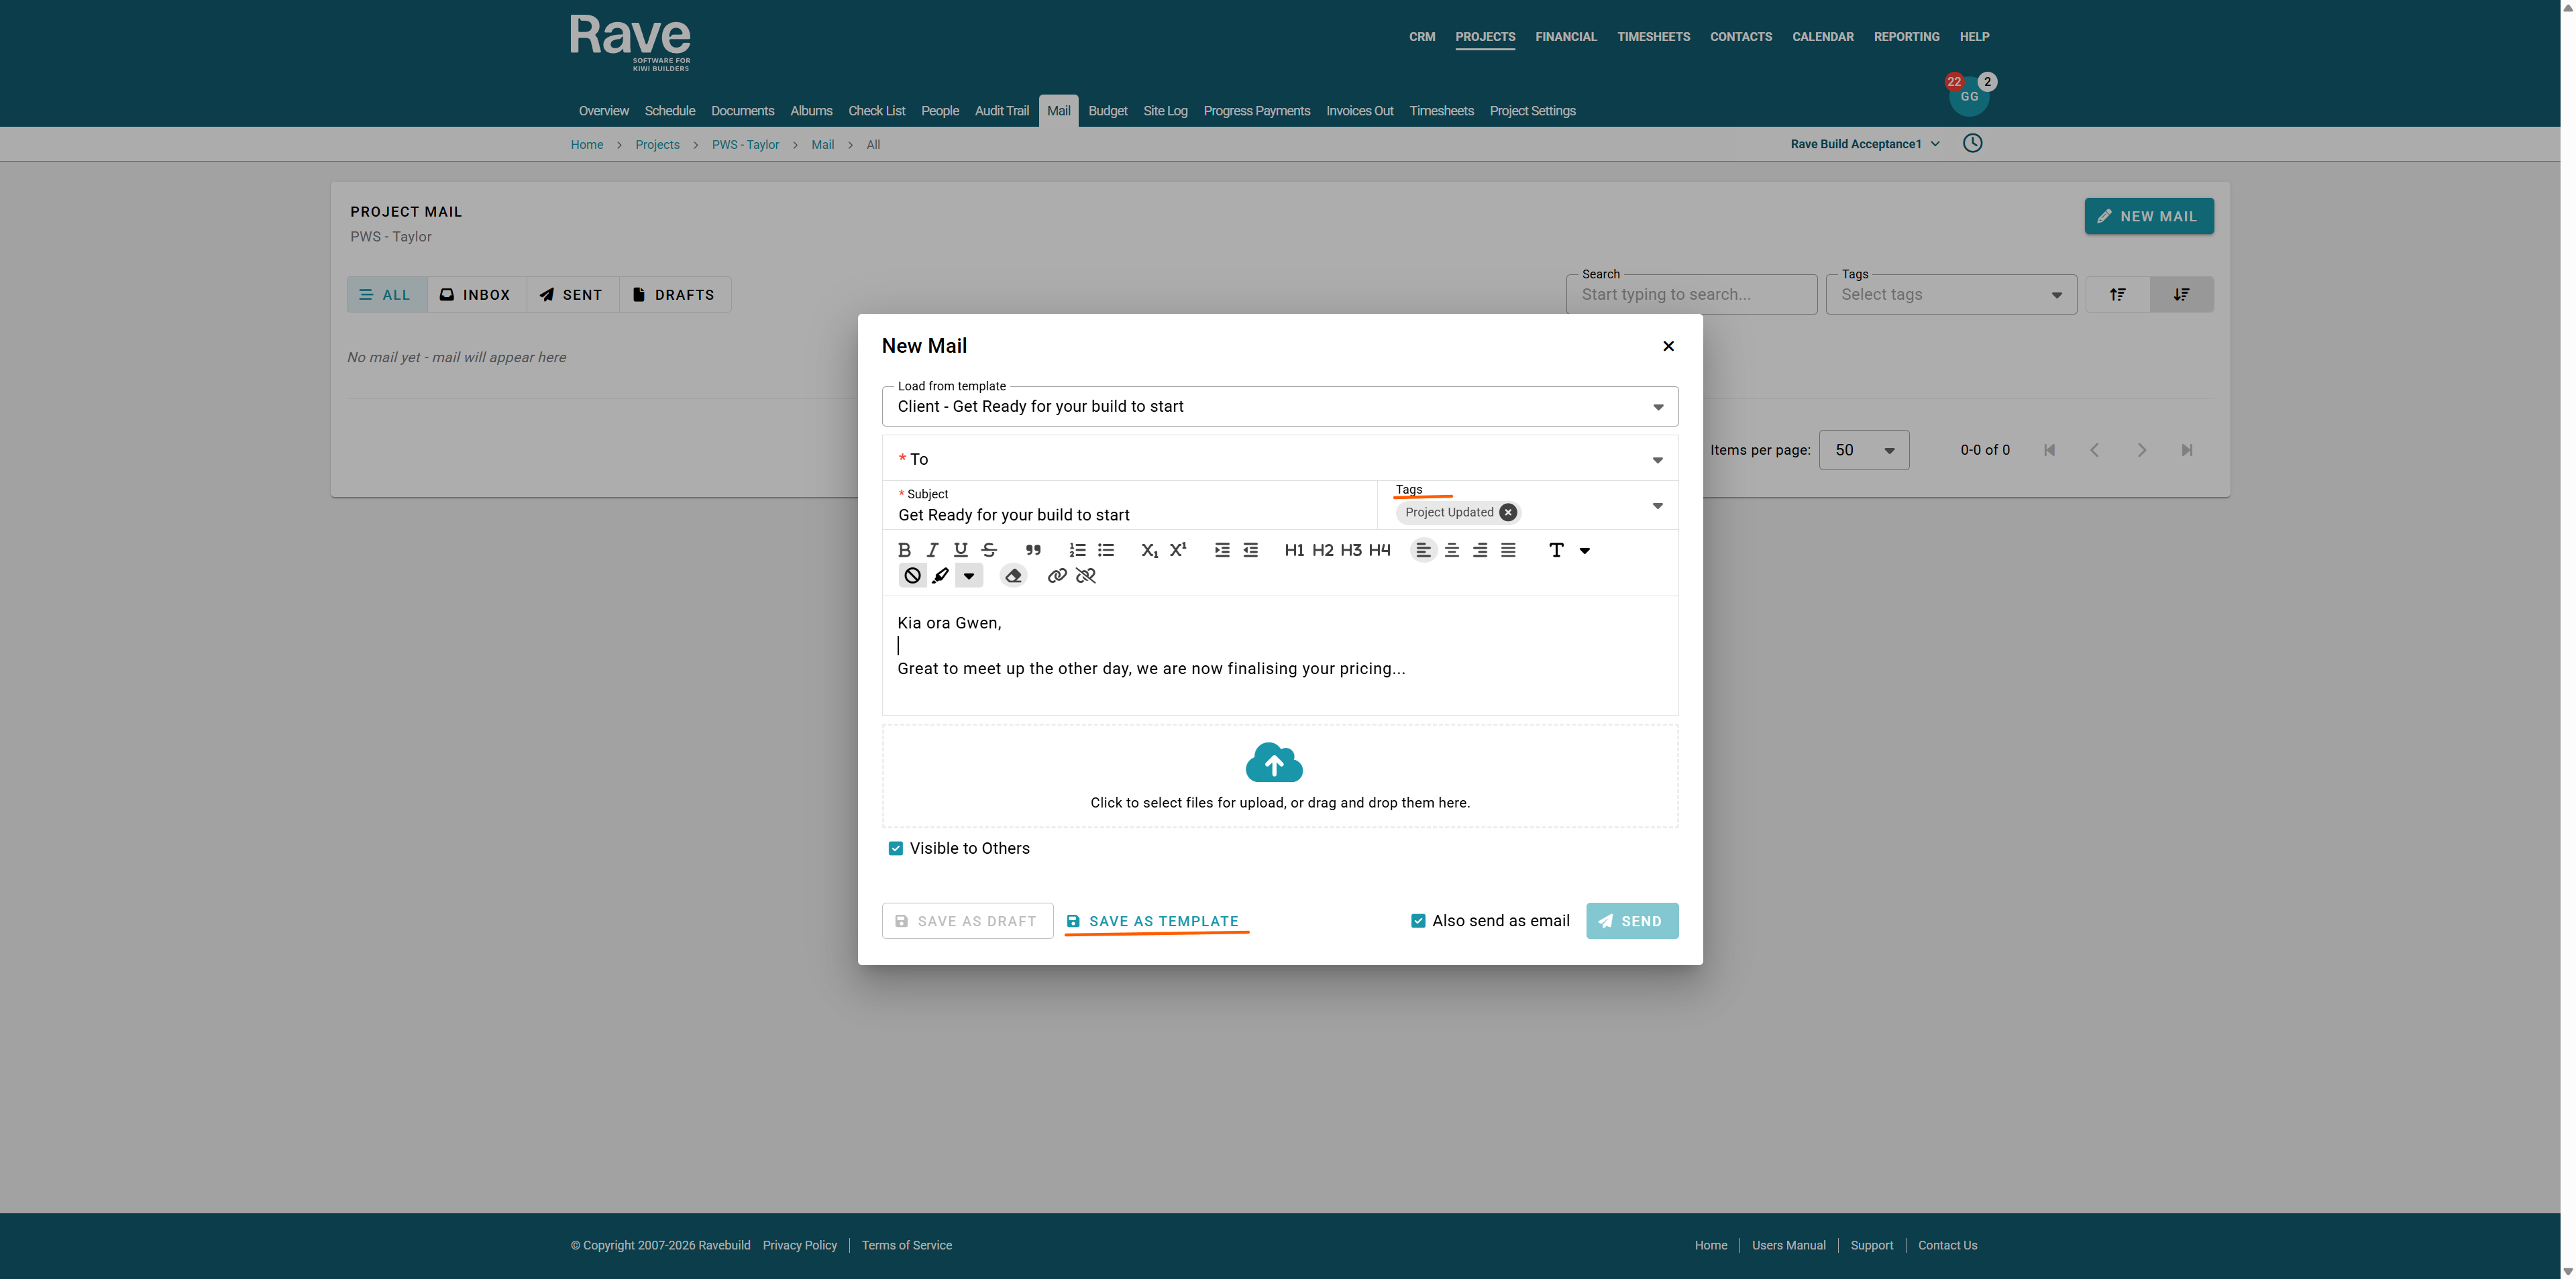Click the eraser clear formatting icon
The height and width of the screenshot is (1279, 2576).
1013,576
